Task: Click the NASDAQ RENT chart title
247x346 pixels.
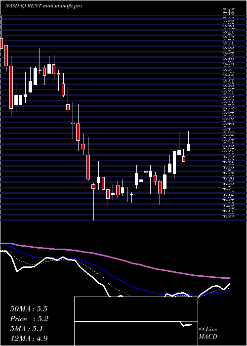Action: (x=43, y=6)
